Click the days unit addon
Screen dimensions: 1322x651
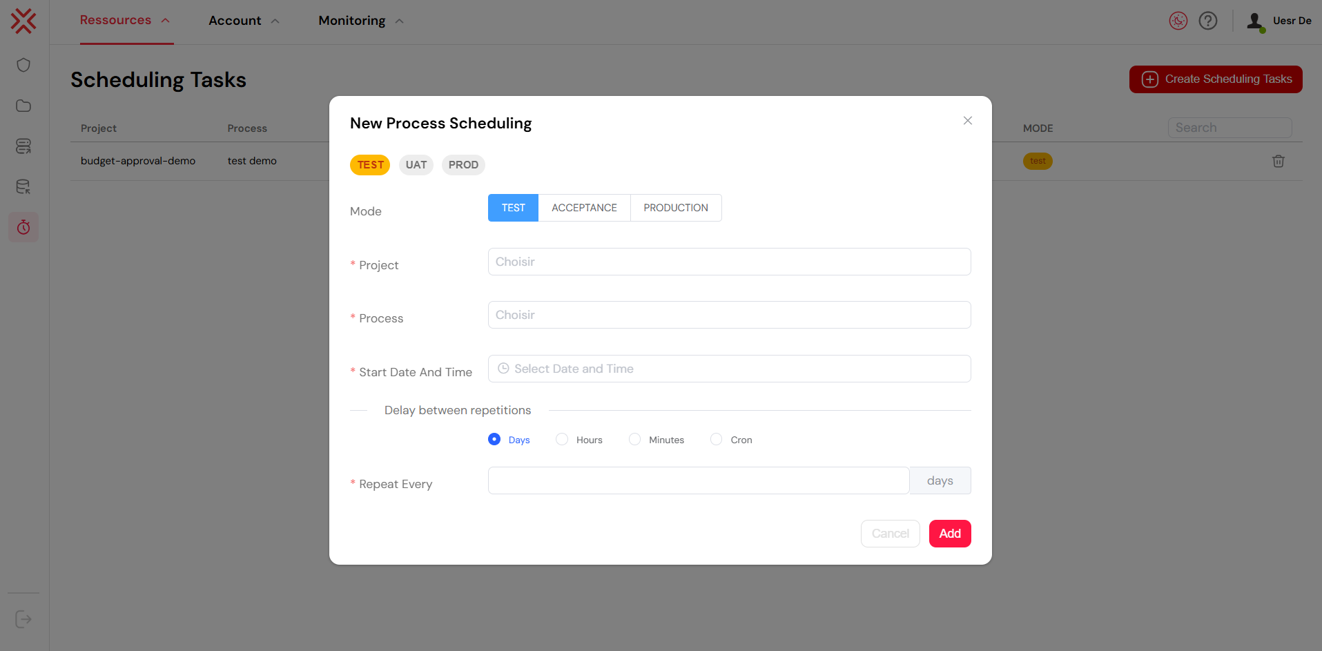940,480
